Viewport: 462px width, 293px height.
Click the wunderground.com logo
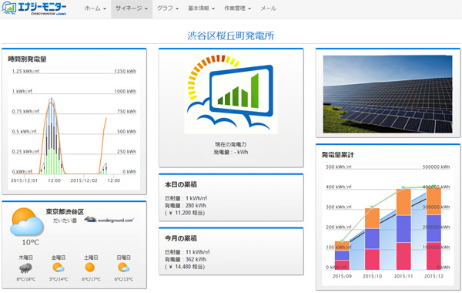[109, 220]
